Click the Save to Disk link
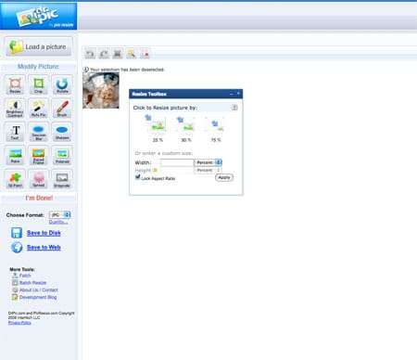 [x=44, y=233]
